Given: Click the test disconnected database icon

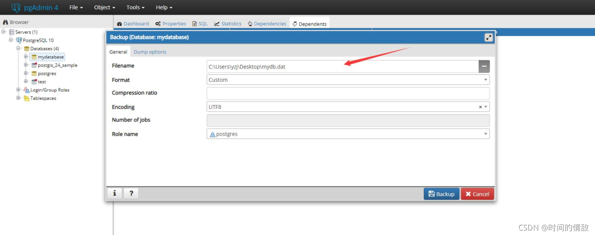Looking at the screenshot, I should [x=34, y=82].
